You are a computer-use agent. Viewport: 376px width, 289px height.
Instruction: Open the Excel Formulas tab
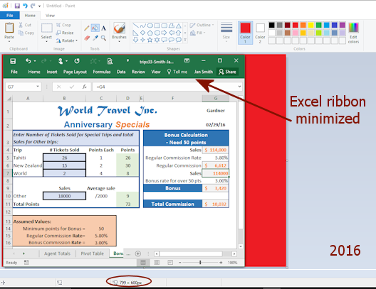coord(102,72)
